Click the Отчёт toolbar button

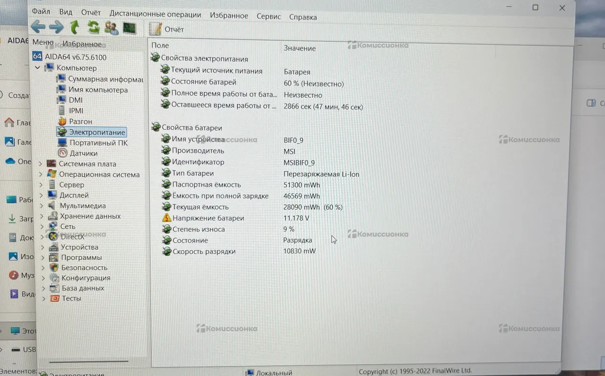coord(167,29)
